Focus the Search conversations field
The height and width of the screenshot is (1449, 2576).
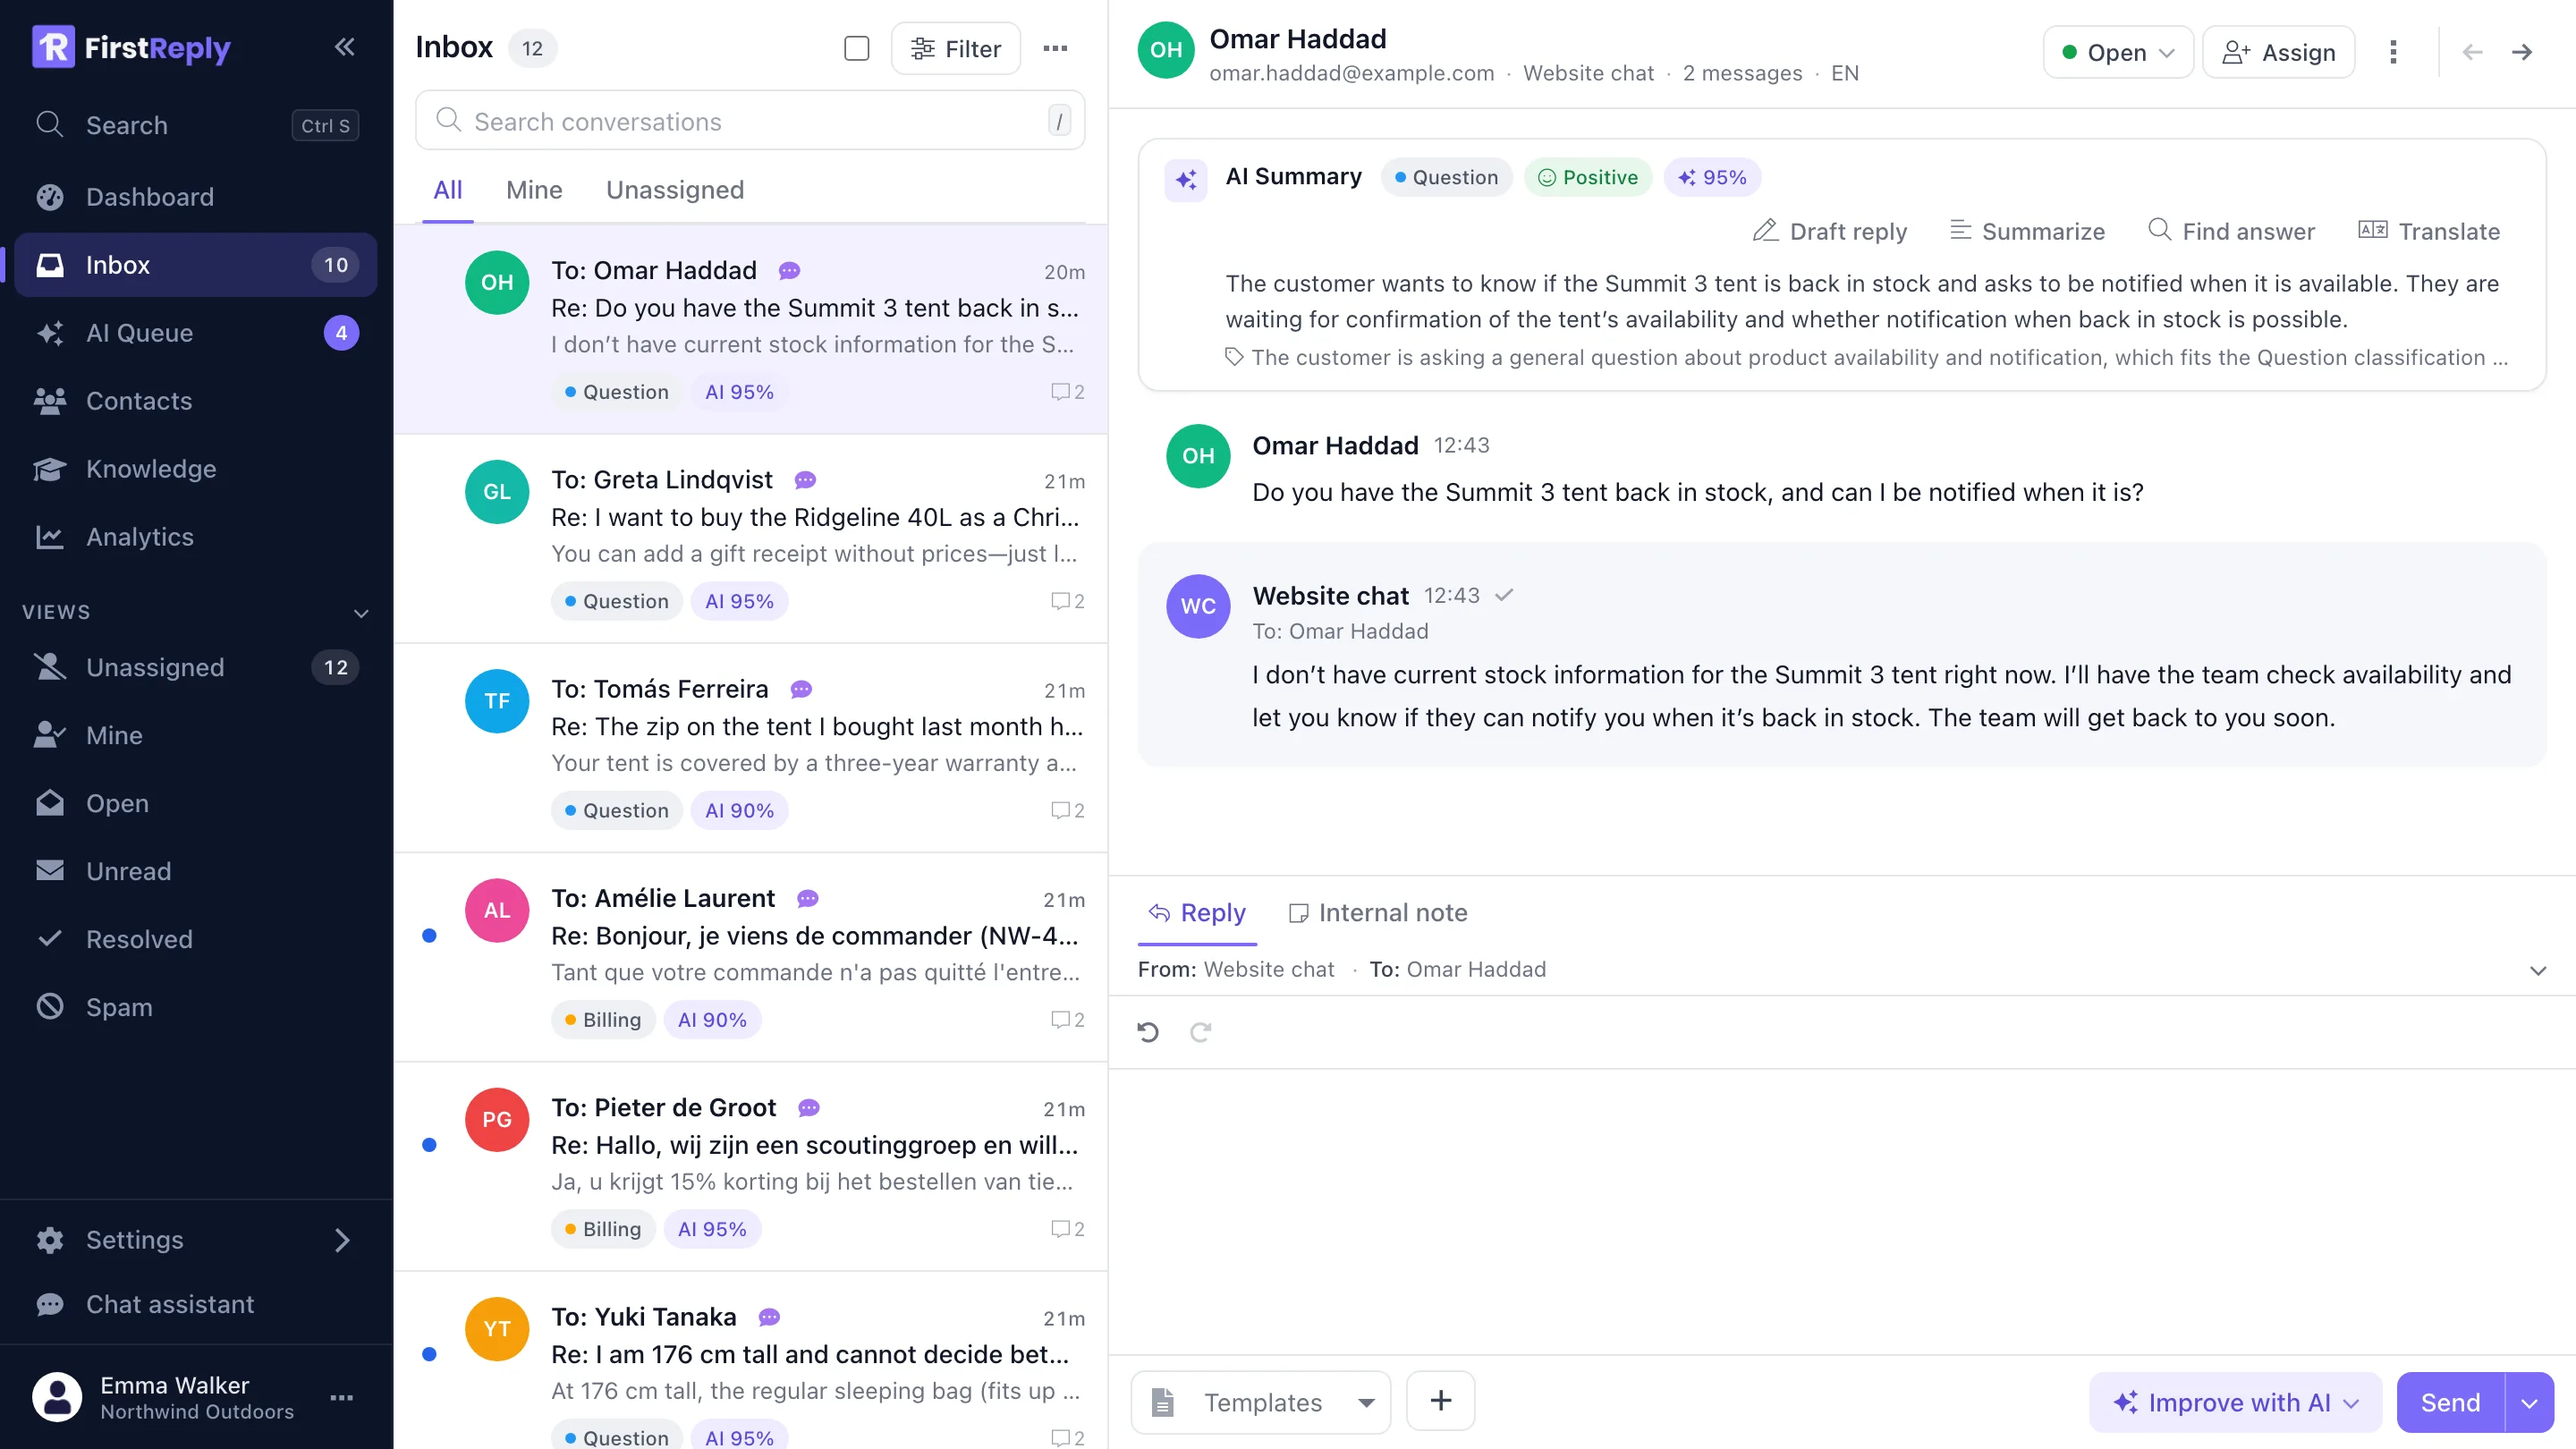pos(750,121)
